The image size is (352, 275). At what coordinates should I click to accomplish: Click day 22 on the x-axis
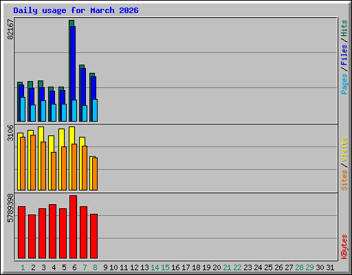[x=237, y=267]
